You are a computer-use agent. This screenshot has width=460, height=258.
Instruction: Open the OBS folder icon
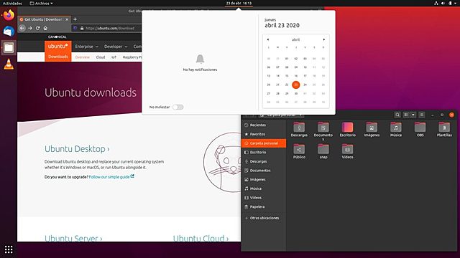[x=420, y=130]
